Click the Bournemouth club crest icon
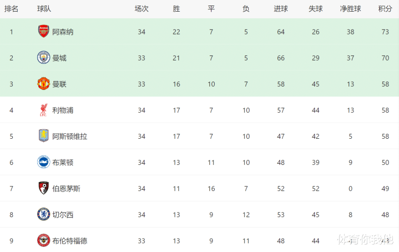Image resolution: width=399 pixels, height=252 pixels. tap(43, 188)
